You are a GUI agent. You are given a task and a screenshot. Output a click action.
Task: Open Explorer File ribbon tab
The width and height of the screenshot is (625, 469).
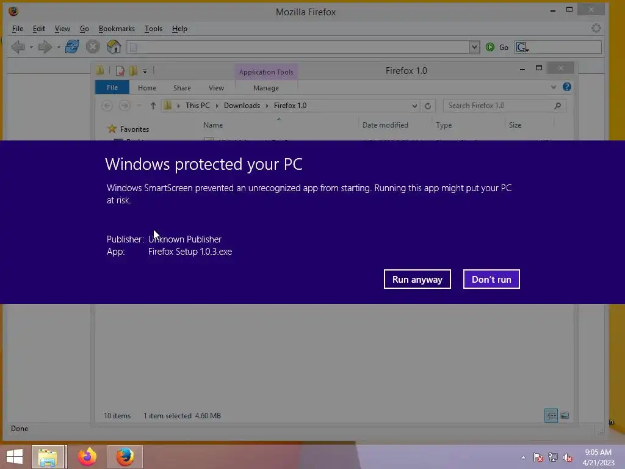coord(112,87)
